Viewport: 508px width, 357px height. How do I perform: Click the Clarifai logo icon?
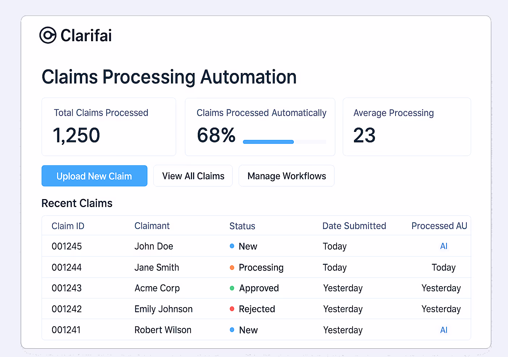click(48, 35)
